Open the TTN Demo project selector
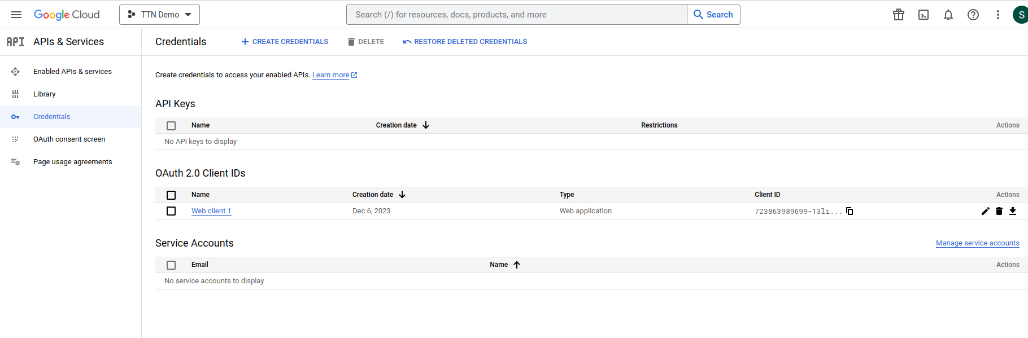Screen dimensions: 1028x338 [x=159, y=15]
